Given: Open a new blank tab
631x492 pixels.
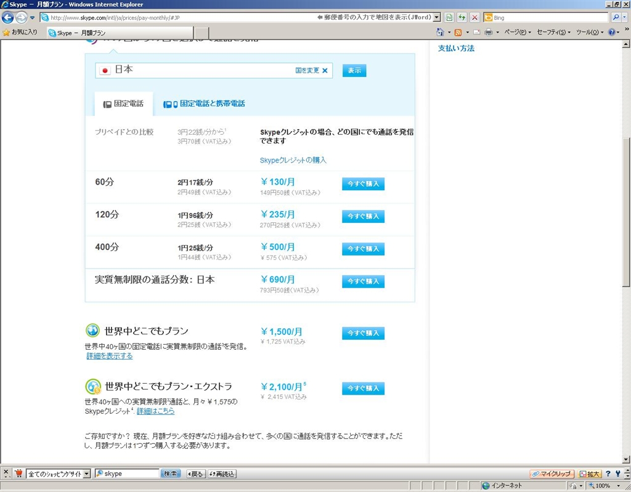Looking at the screenshot, I should pyautogui.click(x=202, y=33).
